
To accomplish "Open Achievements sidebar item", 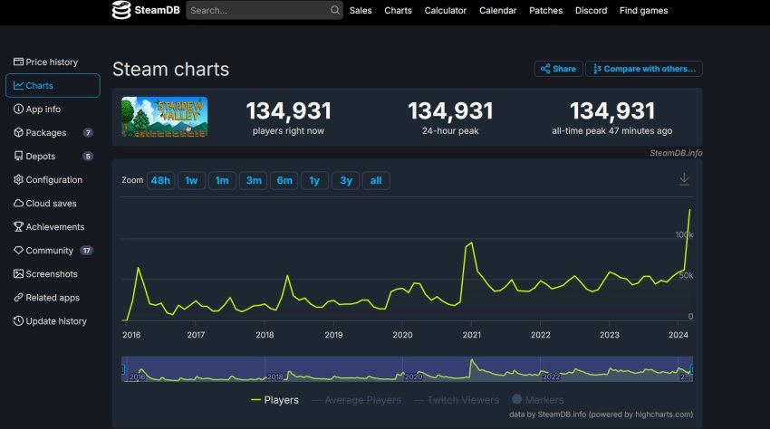I will (54, 227).
